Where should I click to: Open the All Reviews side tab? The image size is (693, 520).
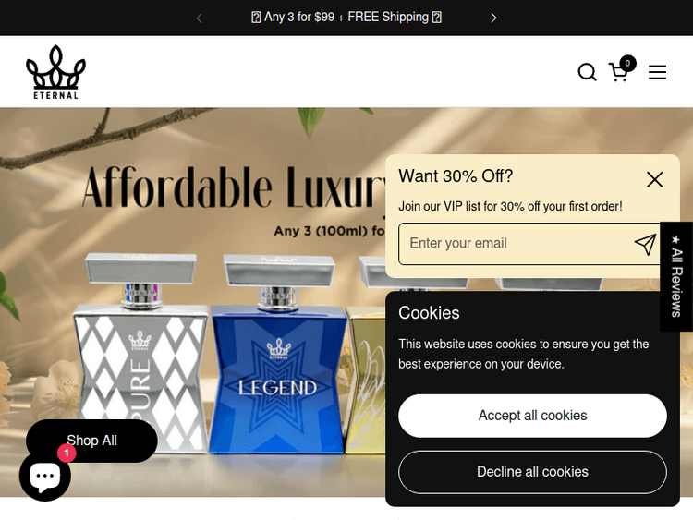click(x=676, y=276)
